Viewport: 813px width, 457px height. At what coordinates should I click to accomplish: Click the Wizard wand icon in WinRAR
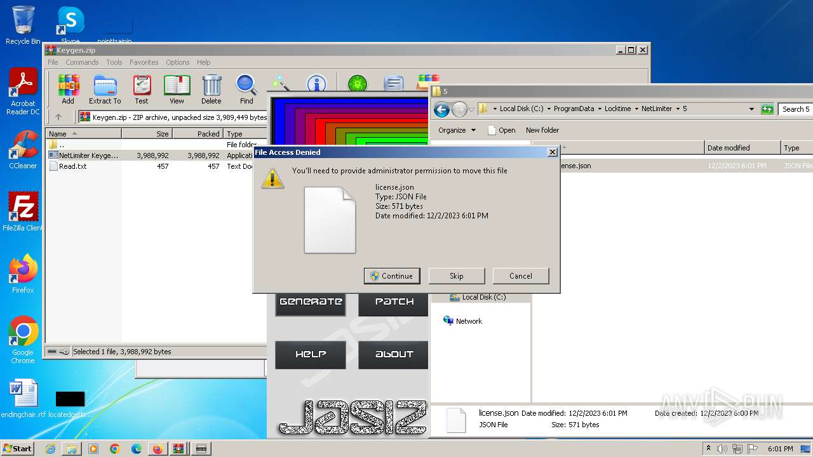pos(281,83)
